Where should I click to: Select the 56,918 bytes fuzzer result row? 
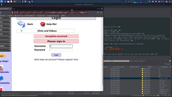tap(137, 86)
